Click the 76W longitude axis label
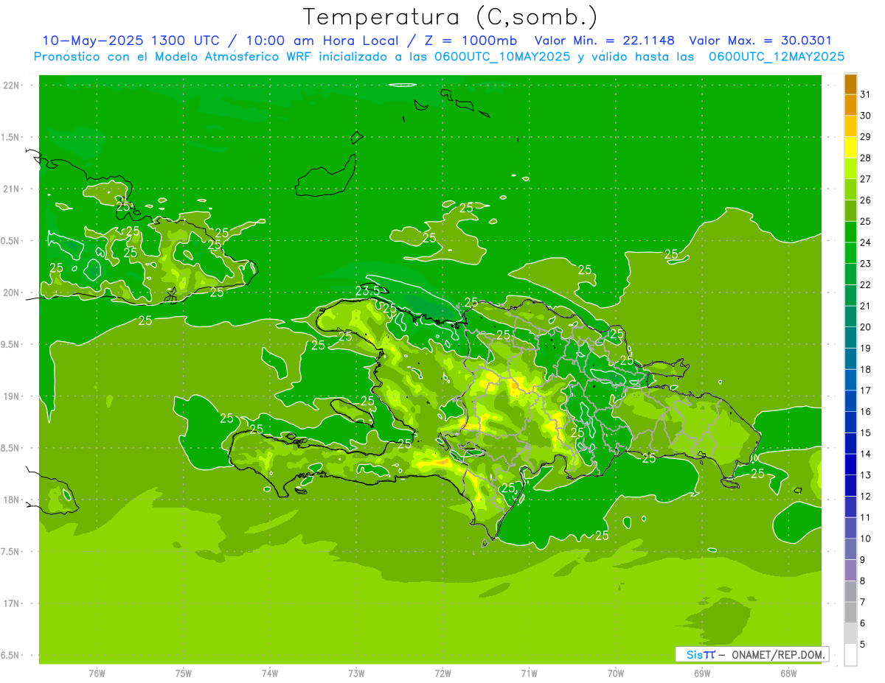This screenshot has height=683, width=885. [x=97, y=673]
